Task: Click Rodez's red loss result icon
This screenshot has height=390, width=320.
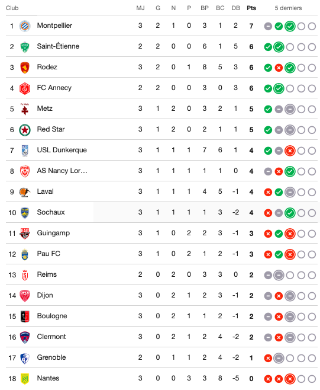Action: point(279,68)
